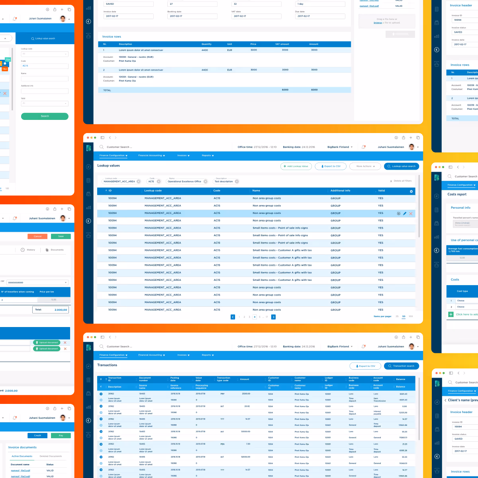Screen dimensions: 478x478
Task: Click green Search button in lookup panel
Action: click(45, 116)
